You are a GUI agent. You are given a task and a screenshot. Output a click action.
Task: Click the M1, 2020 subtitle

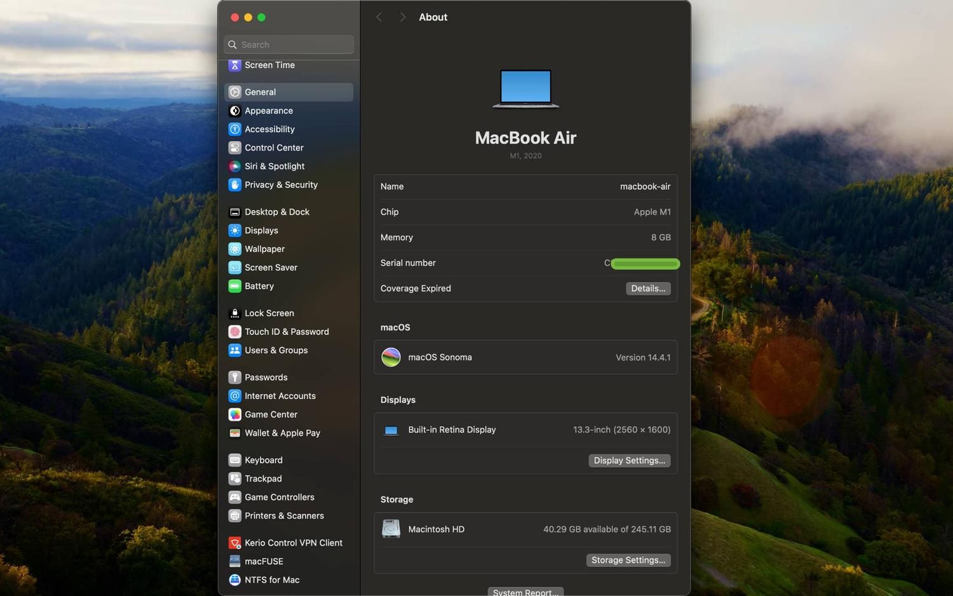(x=525, y=156)
